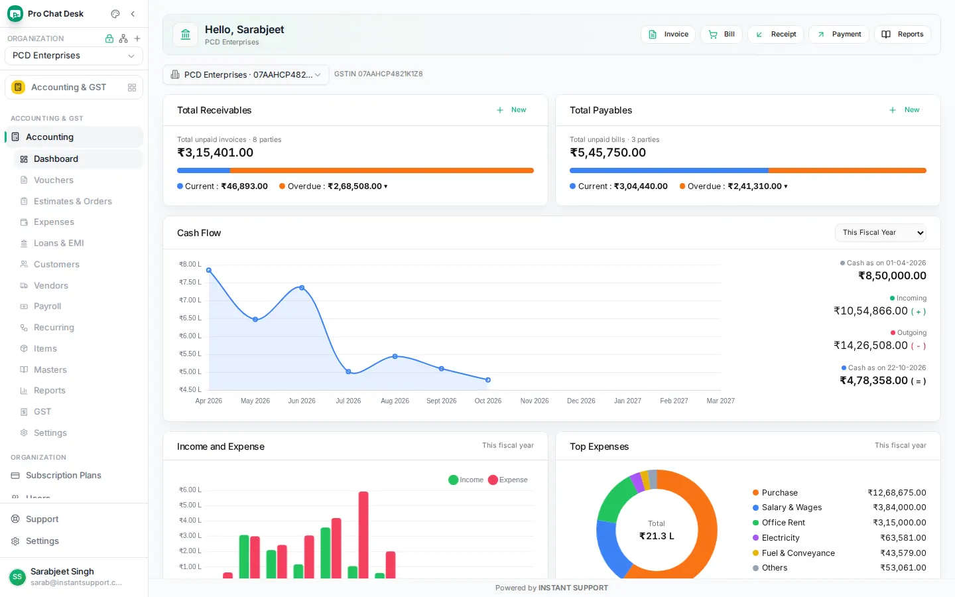This screenshot has height=597, width=955.
Task: Click the Loans & EMI bank icon
Action: click(24, 243)
